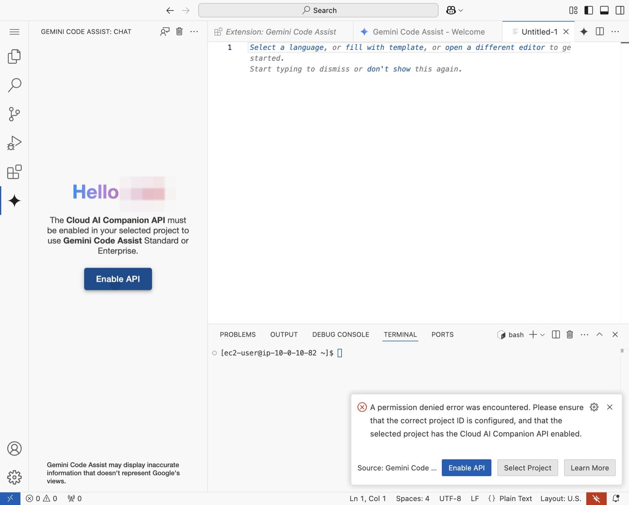Change end of line sequence LF
Screen dimensions: 629x505
[475, 498]
